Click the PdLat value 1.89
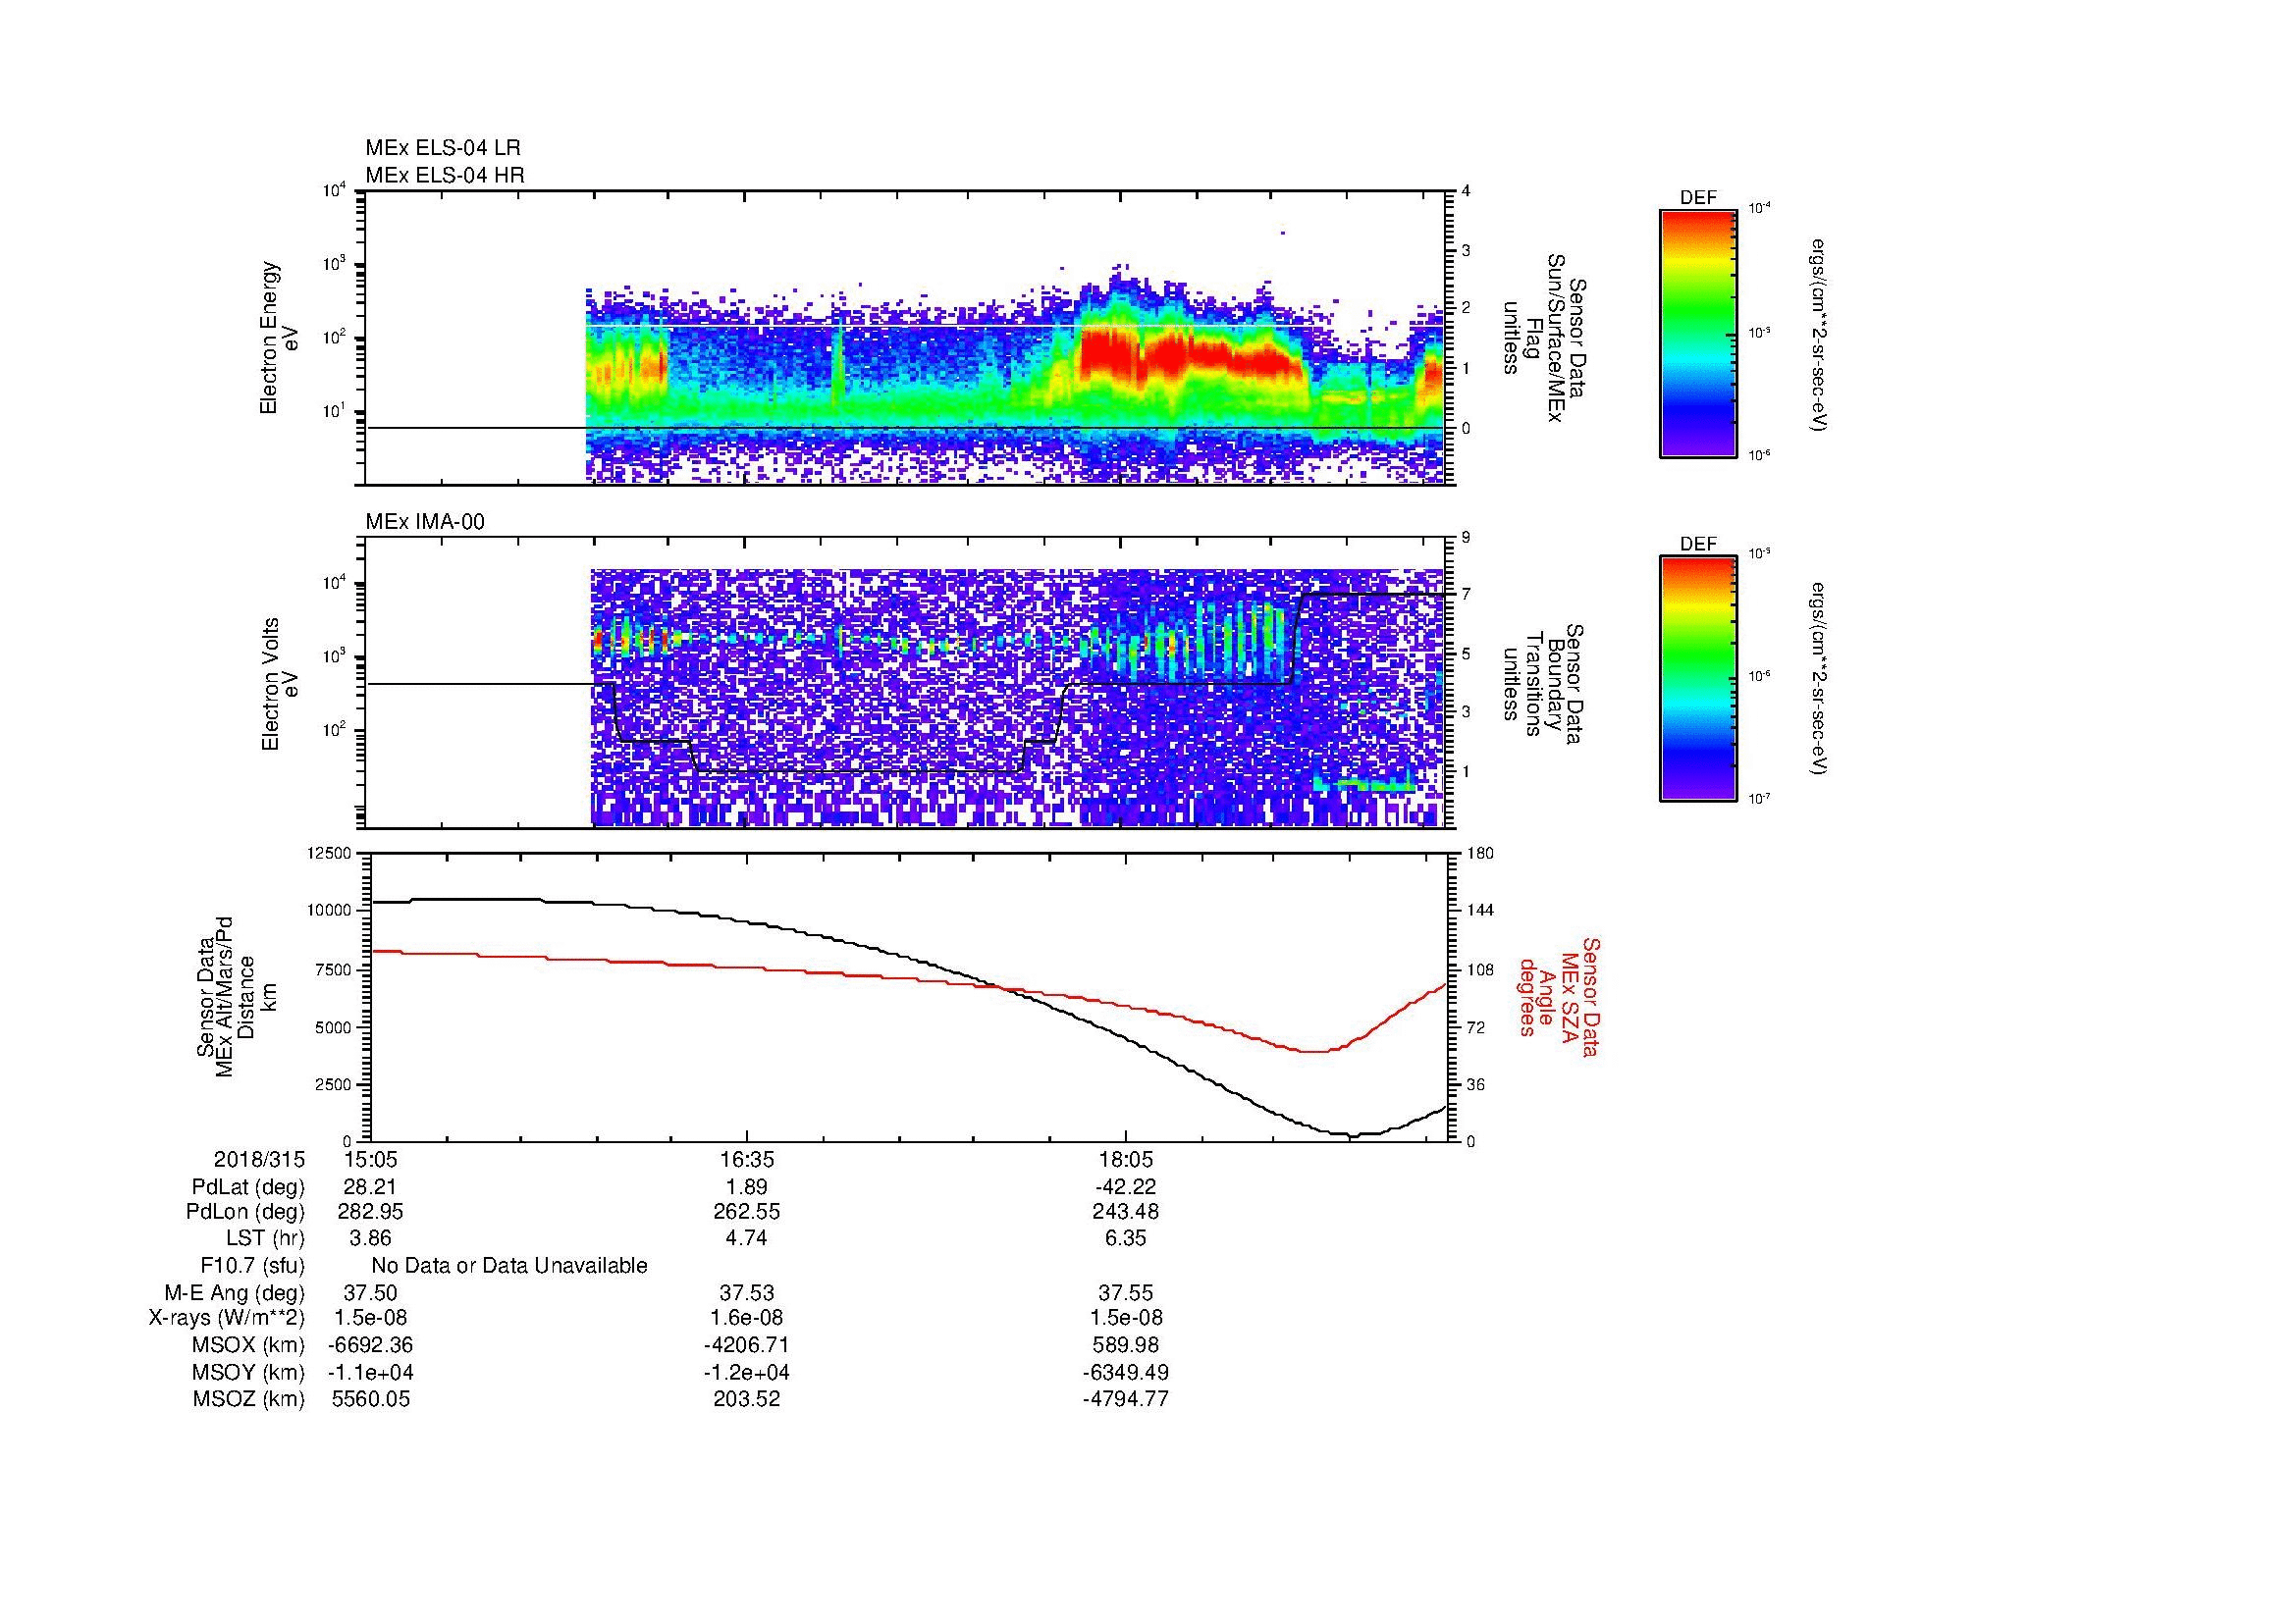This screenshot has width=2296, height=1622. tap(747, 1187)
